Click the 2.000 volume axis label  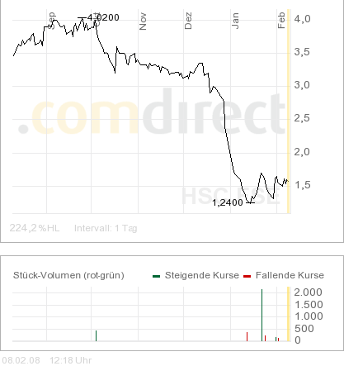point(308,292)
